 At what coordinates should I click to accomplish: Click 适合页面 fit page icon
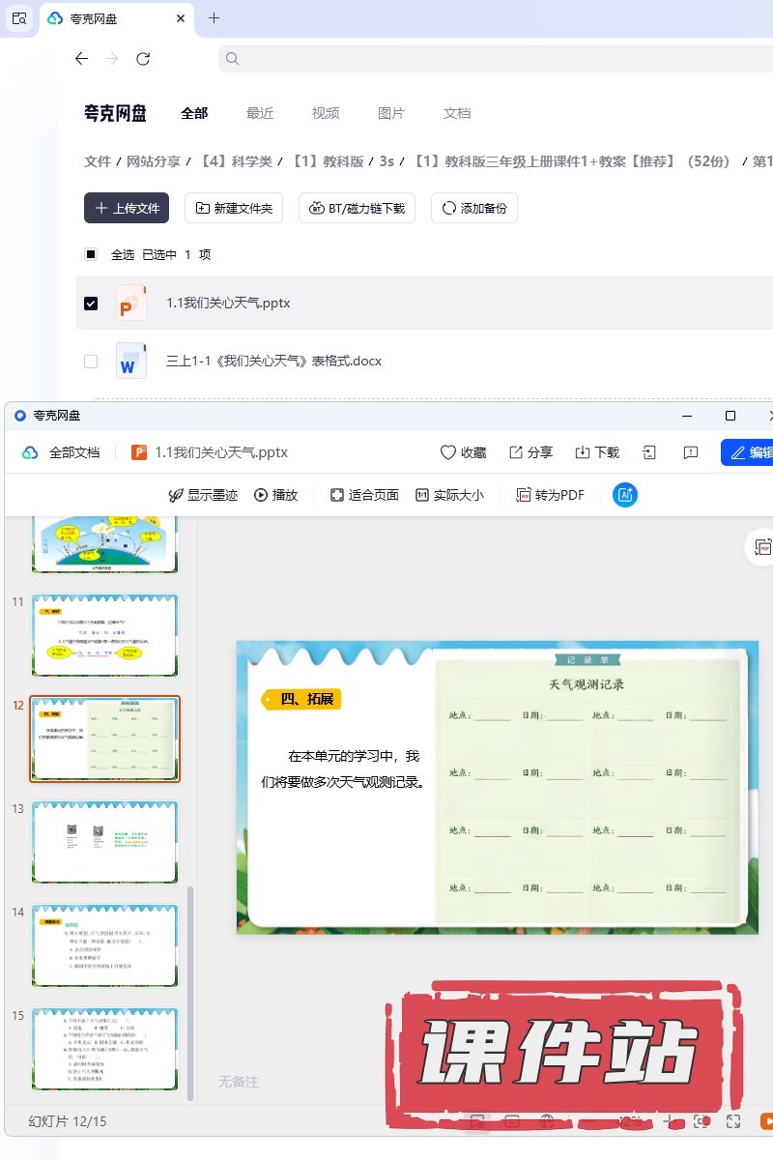click(337, 495)
